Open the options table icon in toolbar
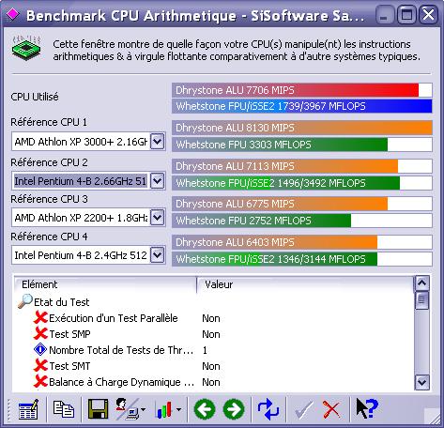Viewport: 444px width, 428px height. click(28, 409)
